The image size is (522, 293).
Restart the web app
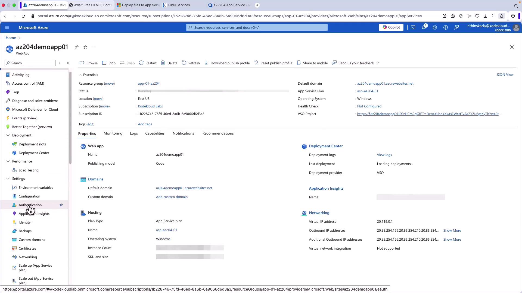point(148,63)
